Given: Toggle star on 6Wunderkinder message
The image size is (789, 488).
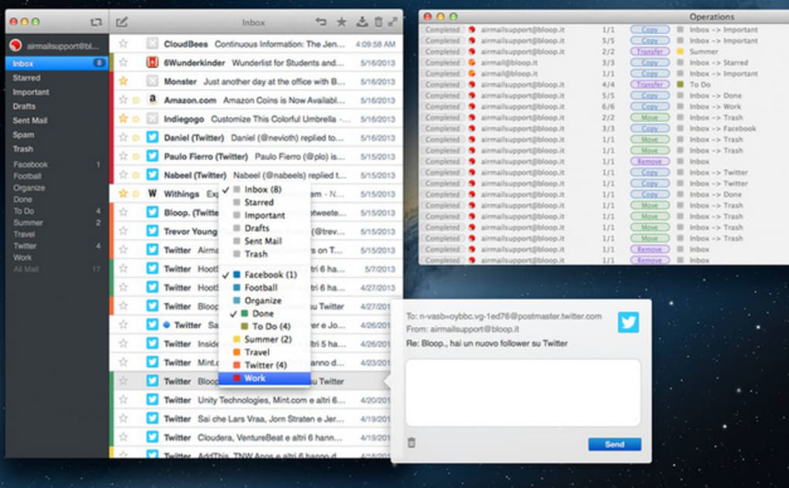Looking at the screenshot, I should [123, 63].
